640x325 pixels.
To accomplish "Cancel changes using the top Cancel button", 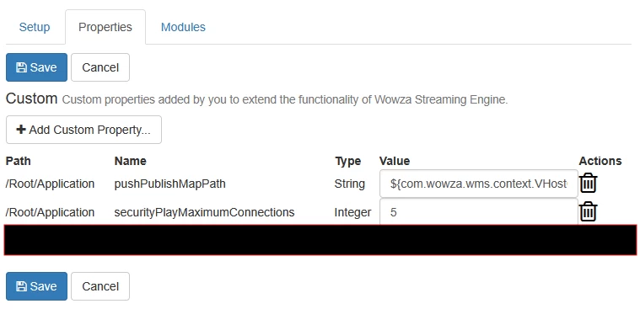I will (x=100, y=67).
